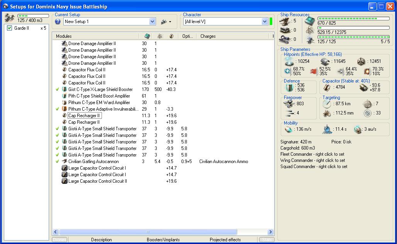Click the horizontal scrollbar right arrow
397x244 pixels.
(x=271, y=232)
